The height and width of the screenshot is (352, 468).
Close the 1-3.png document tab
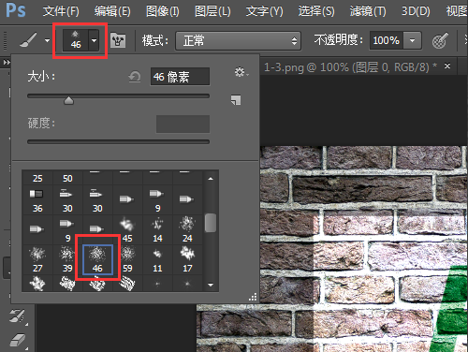coord(447,66)
